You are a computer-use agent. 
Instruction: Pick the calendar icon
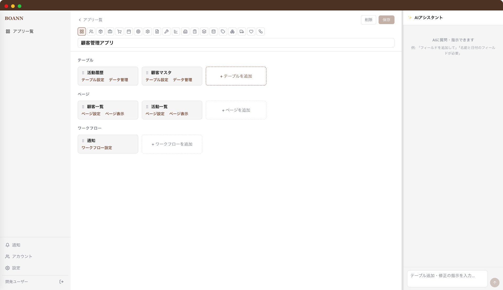click(129, 31)
